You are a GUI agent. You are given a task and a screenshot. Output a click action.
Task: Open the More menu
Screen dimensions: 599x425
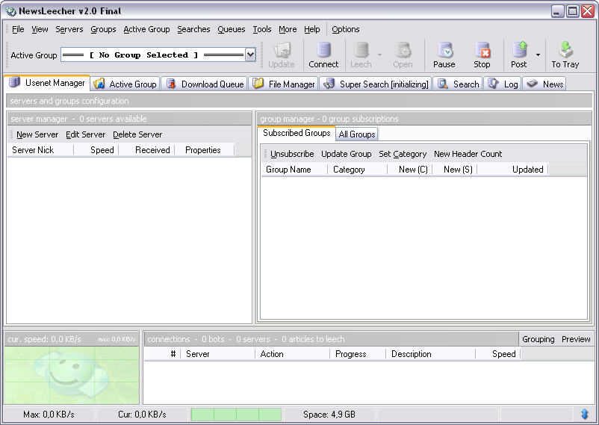coord(288,29)
